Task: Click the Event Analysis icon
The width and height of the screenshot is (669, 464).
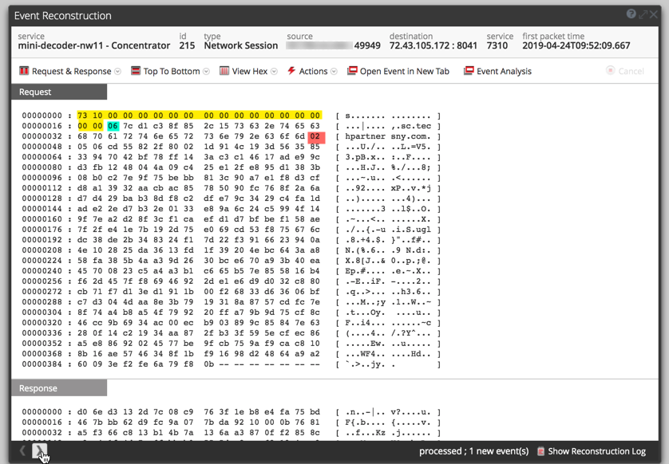Action: pyautogui.click(x=469, y=71)
